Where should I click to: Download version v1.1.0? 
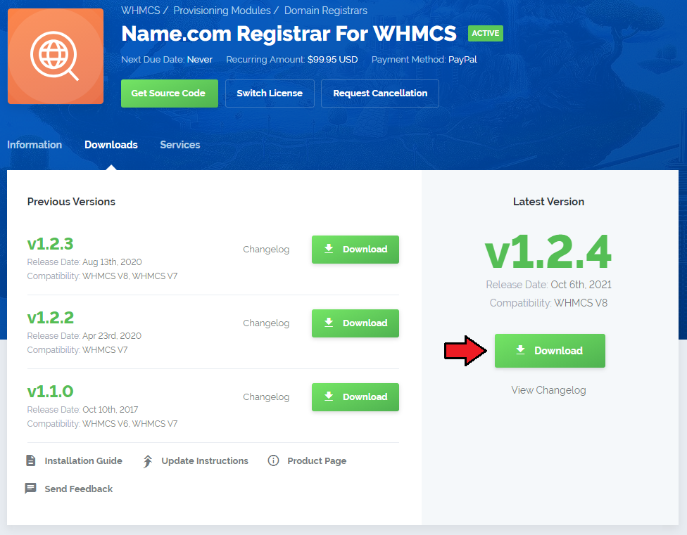pyautogui.click(x=355, y=397)
